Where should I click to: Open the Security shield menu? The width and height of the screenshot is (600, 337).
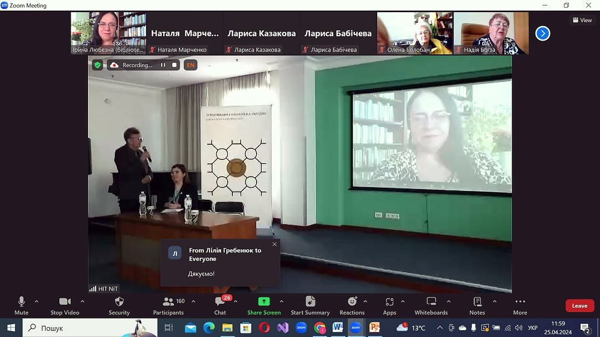(x=119, y=306)
